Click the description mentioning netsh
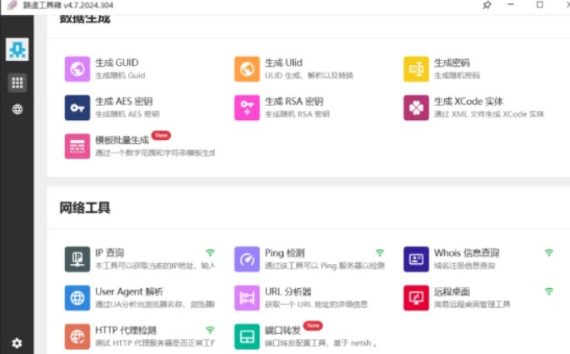The image size is (570, 354). [x=321, y=343]
